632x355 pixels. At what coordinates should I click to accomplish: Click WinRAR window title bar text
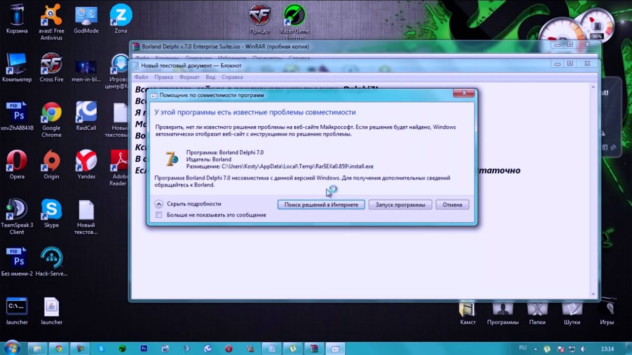point(225,47)
